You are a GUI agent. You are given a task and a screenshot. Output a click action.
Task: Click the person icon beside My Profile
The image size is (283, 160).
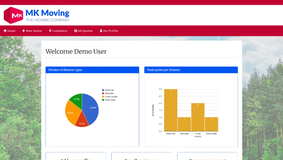coord(101,30)
